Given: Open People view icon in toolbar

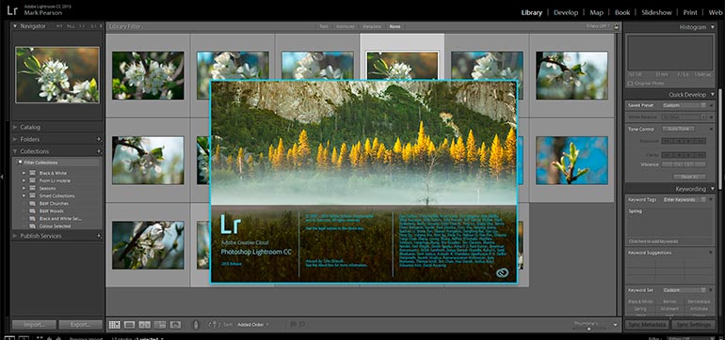Looking at the screenshot, I should click(x=175, y=325).
